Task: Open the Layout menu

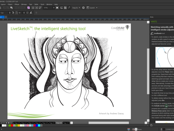Action: [x=3, y=4]
